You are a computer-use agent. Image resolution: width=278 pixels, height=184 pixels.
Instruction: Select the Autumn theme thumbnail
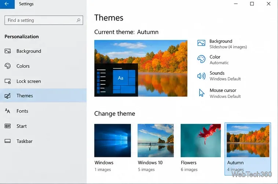click(248, 140)
